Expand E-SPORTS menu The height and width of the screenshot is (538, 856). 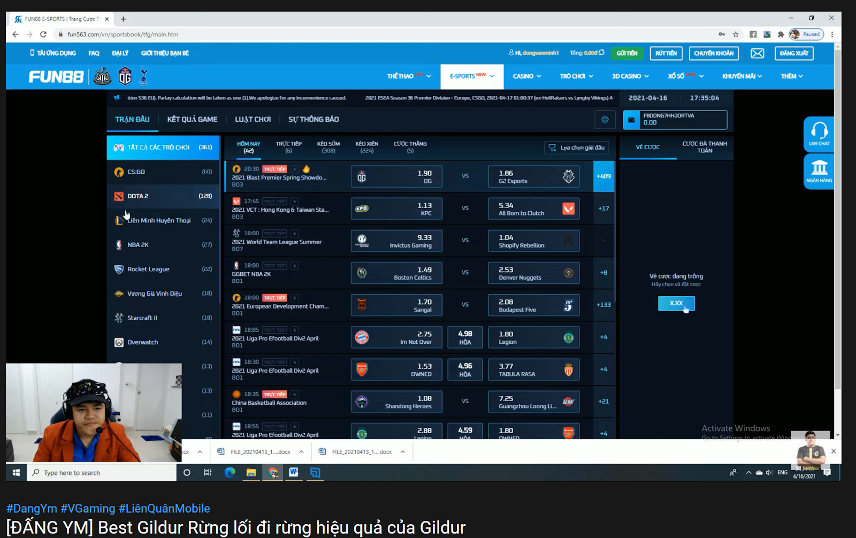[471, 76]
